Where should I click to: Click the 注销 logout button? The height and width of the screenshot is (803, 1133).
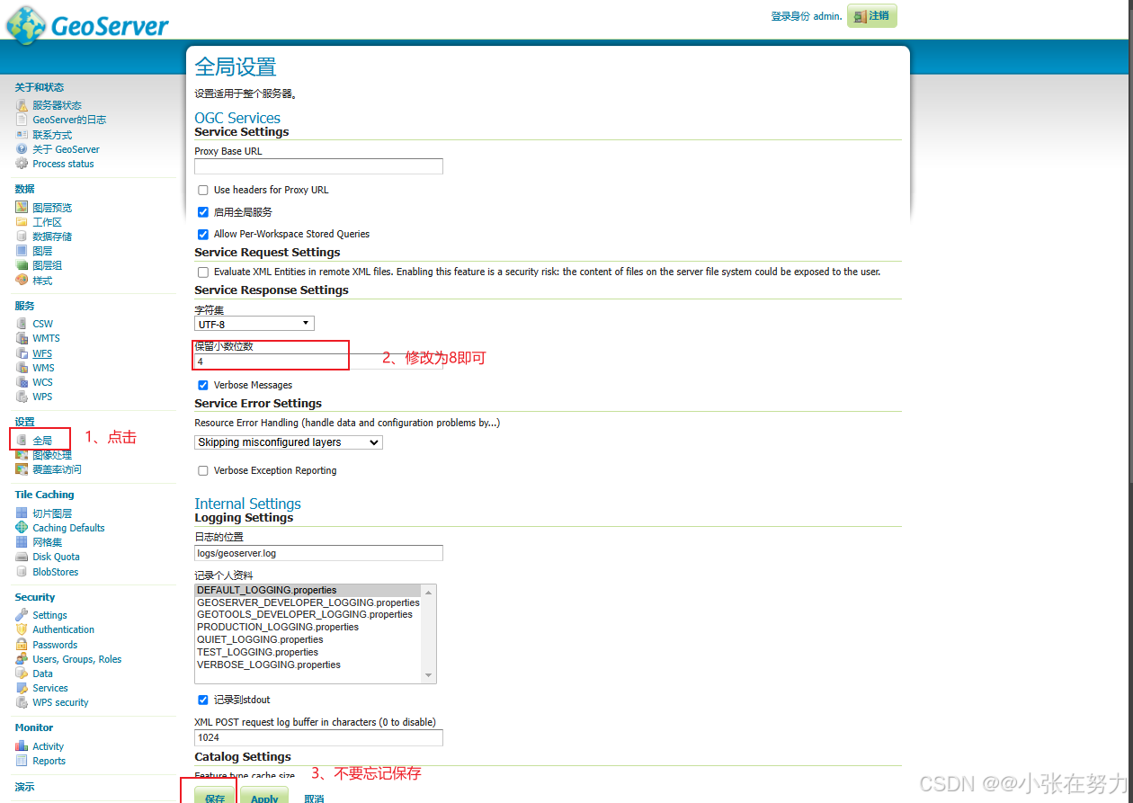point(871,16)
